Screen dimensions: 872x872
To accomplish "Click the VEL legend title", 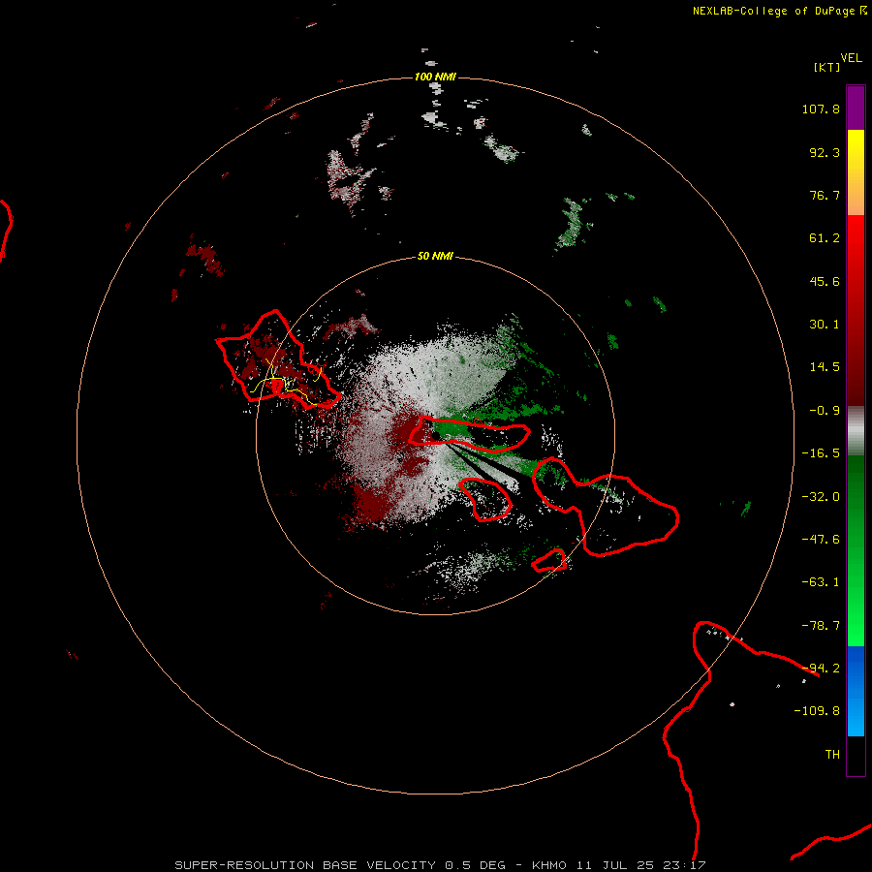I will 851,58.
